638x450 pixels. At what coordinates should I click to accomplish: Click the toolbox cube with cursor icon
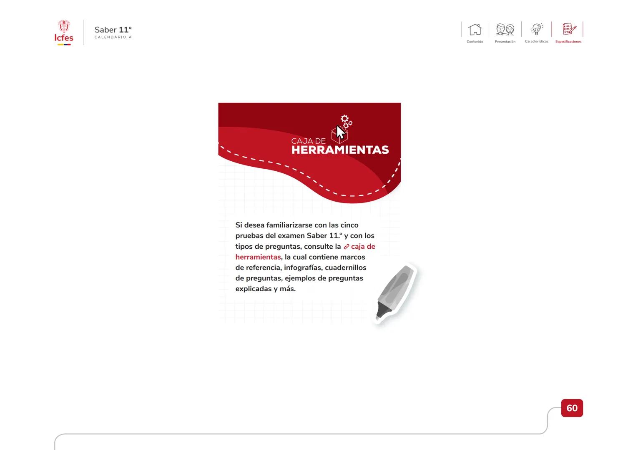[x=339, y=134]
